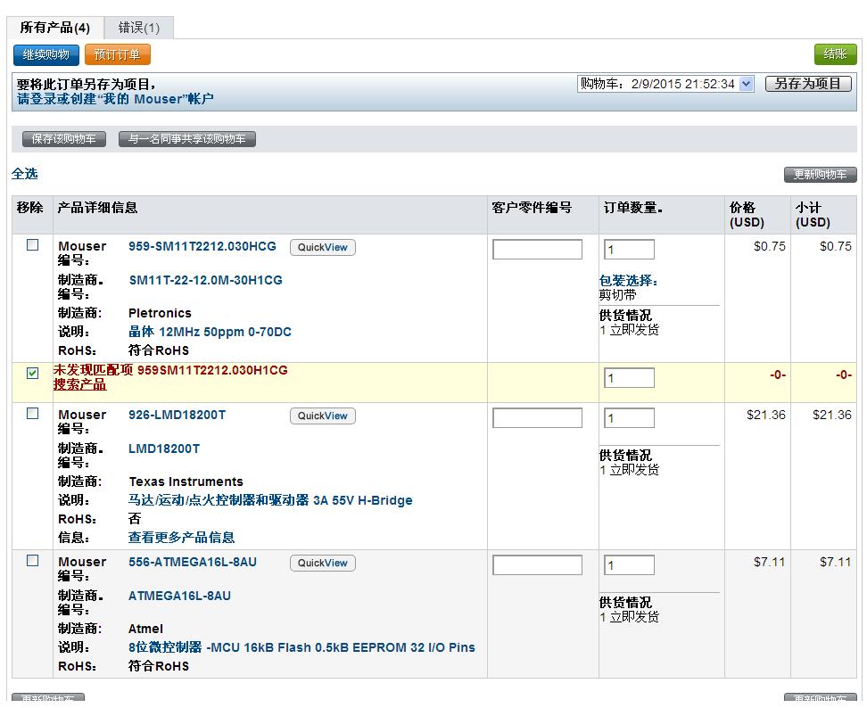Check the remove box for 959-SM11T2212.030HCG

(33, 245)
